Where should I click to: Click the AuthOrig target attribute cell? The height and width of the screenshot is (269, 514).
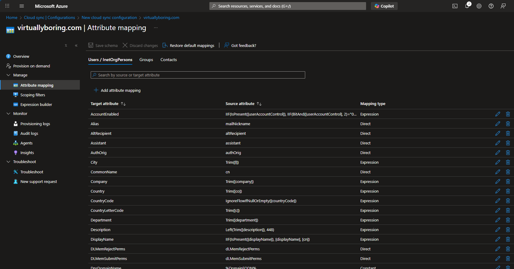click(x=99, y=153)
